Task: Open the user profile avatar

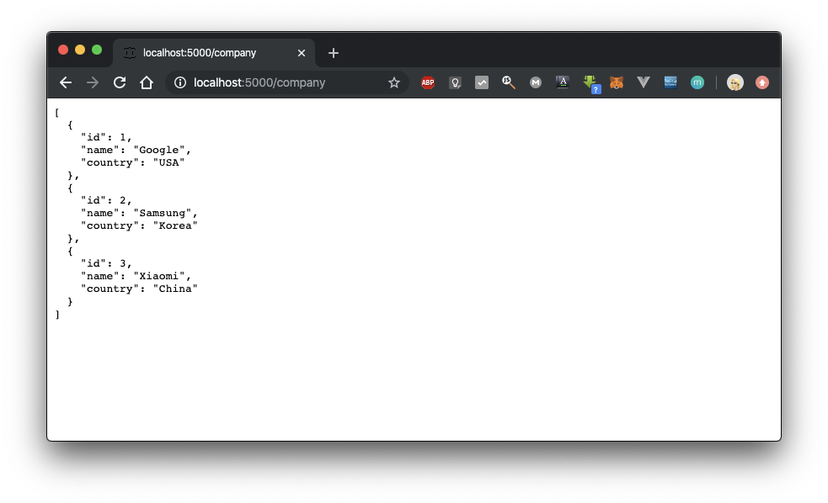Action: pos(735,82)
